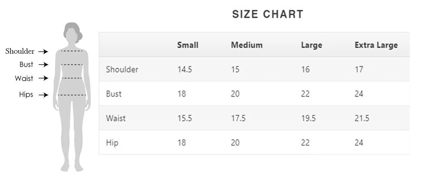Image resolution: width=421 pixels, height=187 pixels.
Task: Click the Extra Large waist value 21.5
Action: (362, 118)
